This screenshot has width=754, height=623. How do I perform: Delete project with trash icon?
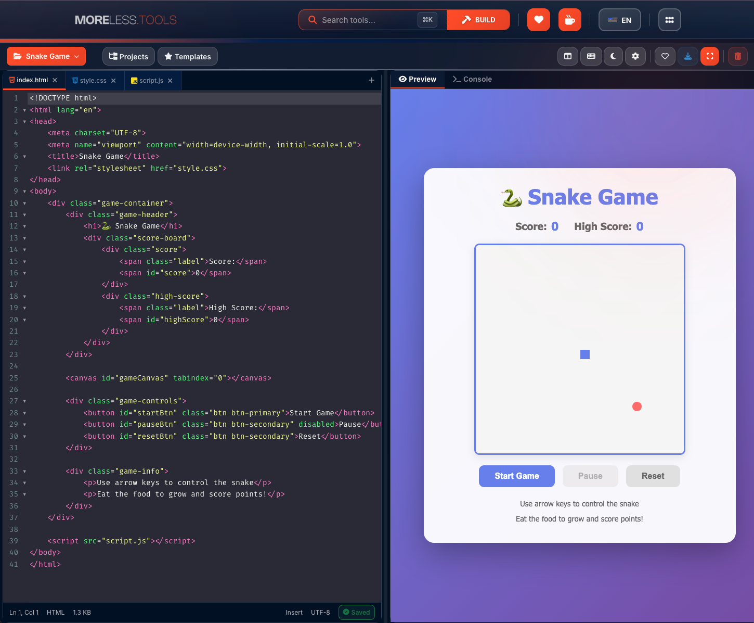[738, 56]
